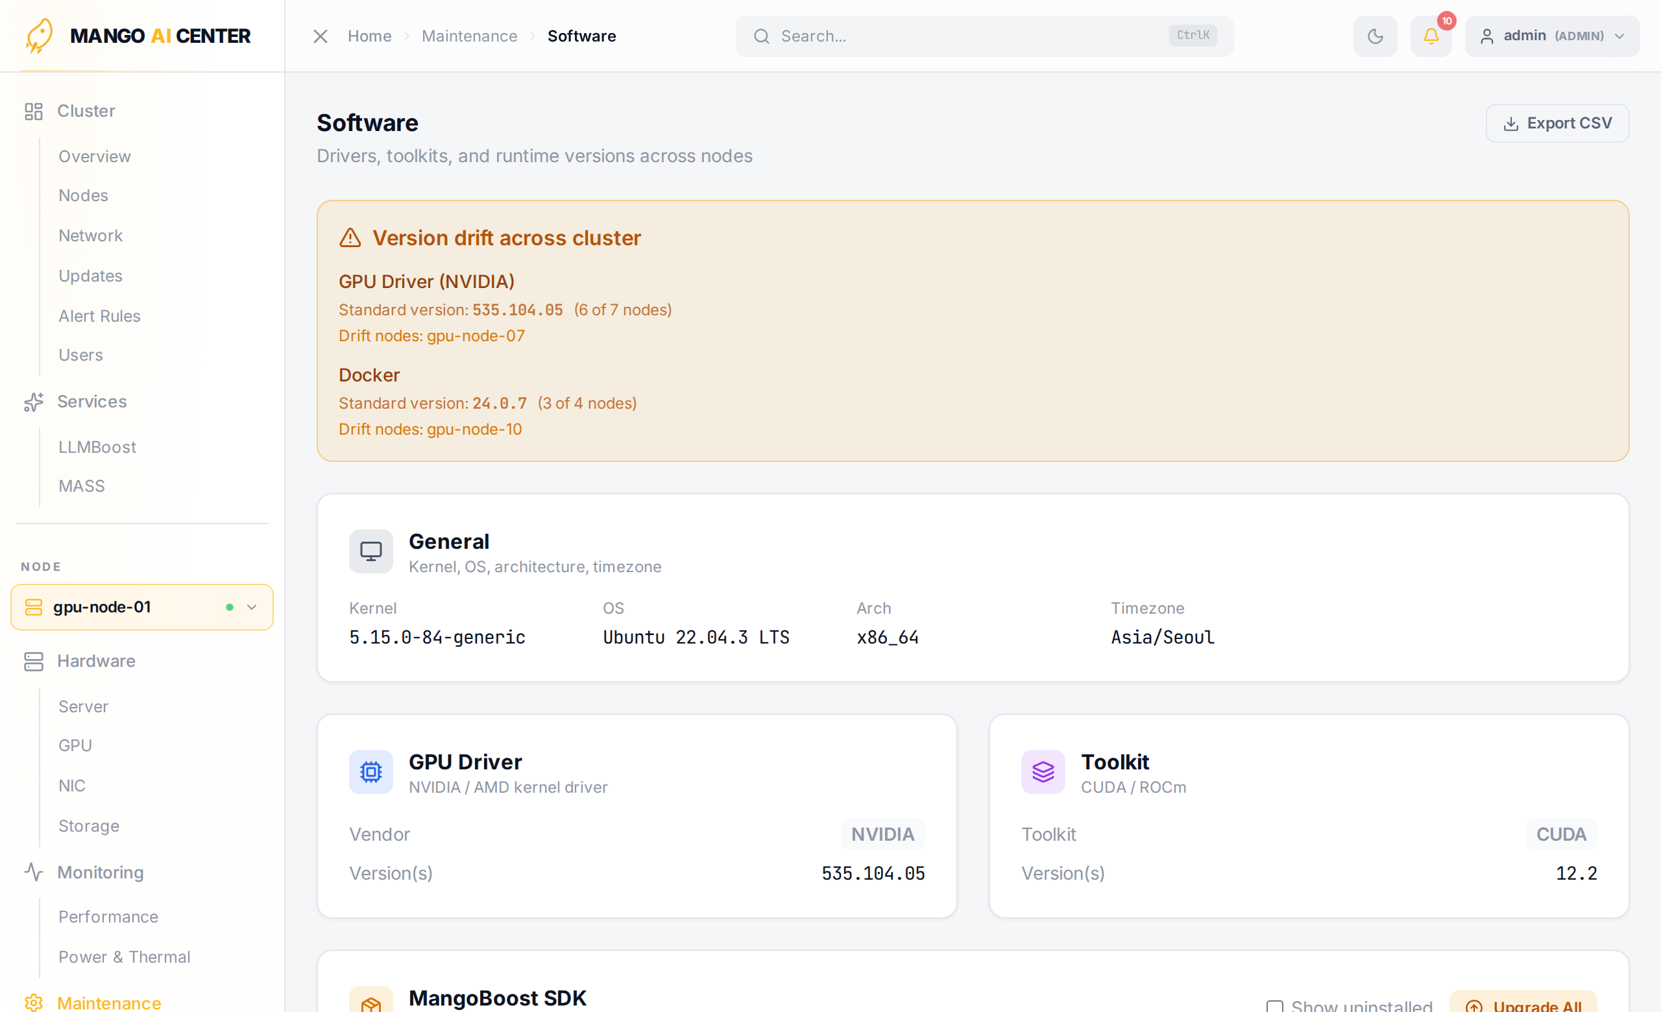Screen dimensions: 1661x1012
Task: Click the server icon in node selector
Action: pos(34,607)
